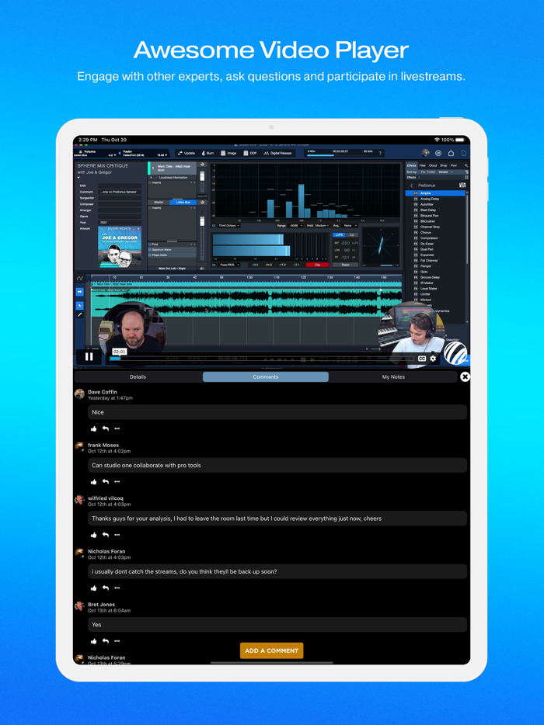Open Bret Jones's profile avatar
The height and width of the screenshot is (725, 544).
coord(79,607)
